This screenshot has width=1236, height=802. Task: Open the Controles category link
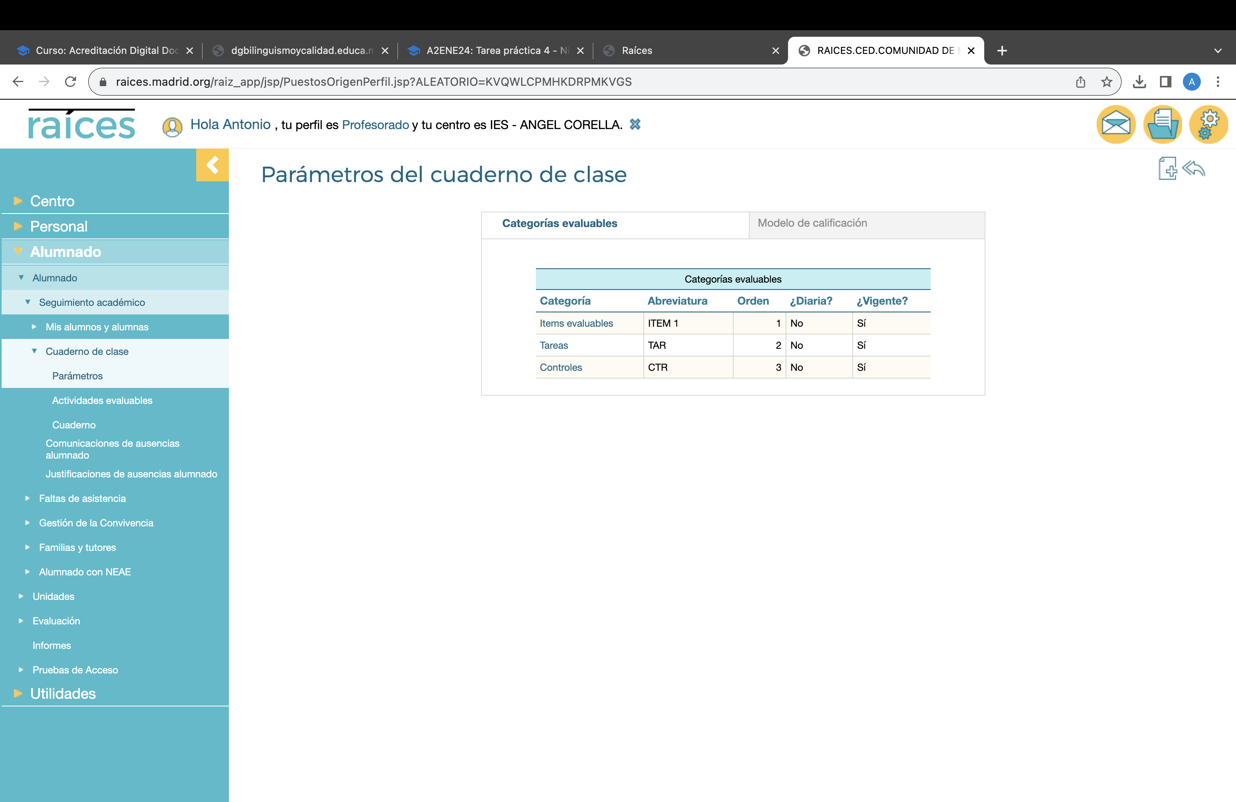tap(560, 367)
